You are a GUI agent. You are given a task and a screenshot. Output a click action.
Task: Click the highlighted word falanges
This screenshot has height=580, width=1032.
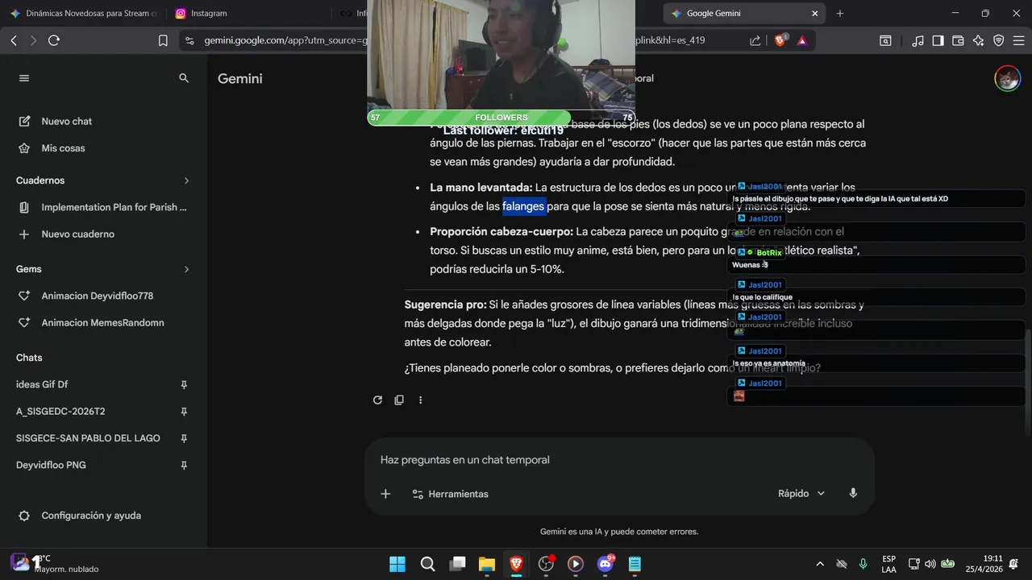pyautogui.click(x=524, y=206)
